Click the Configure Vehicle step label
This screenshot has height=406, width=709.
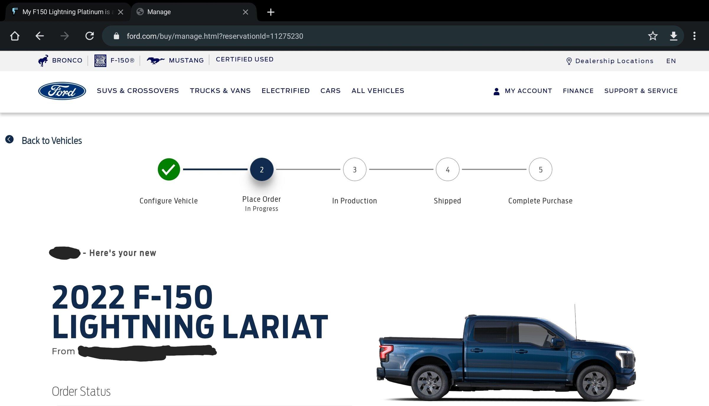(x=169, y=201)
